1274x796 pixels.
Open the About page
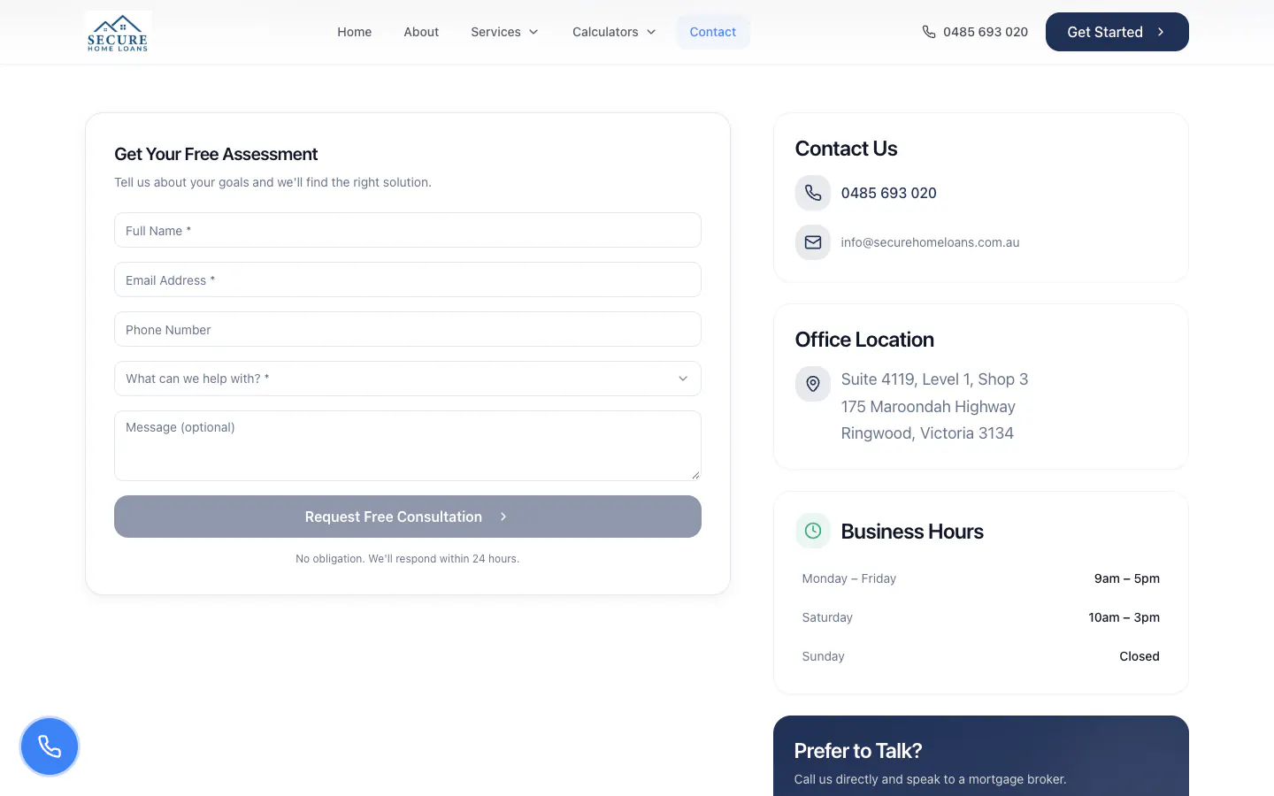[x=421, y=32]
